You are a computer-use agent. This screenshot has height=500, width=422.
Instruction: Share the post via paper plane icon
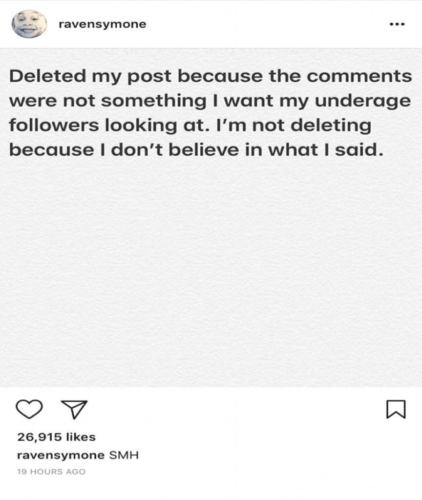(x=74, y=410)
